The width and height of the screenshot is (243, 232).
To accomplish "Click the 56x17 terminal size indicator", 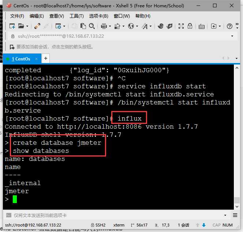I will point(139,225).
